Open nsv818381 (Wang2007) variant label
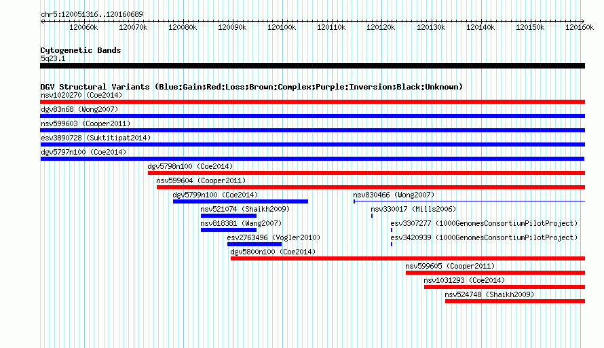This screenshot has height=348, width=604. coord(241,223)
